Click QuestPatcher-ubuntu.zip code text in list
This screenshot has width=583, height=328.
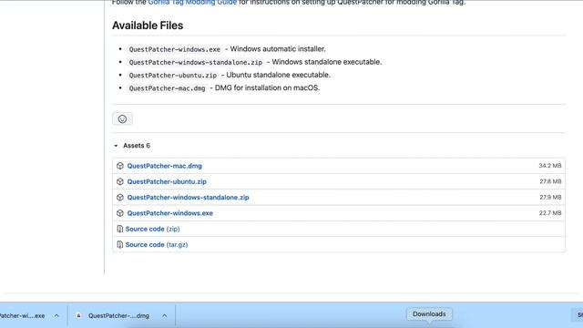click(x=172, y=75)
